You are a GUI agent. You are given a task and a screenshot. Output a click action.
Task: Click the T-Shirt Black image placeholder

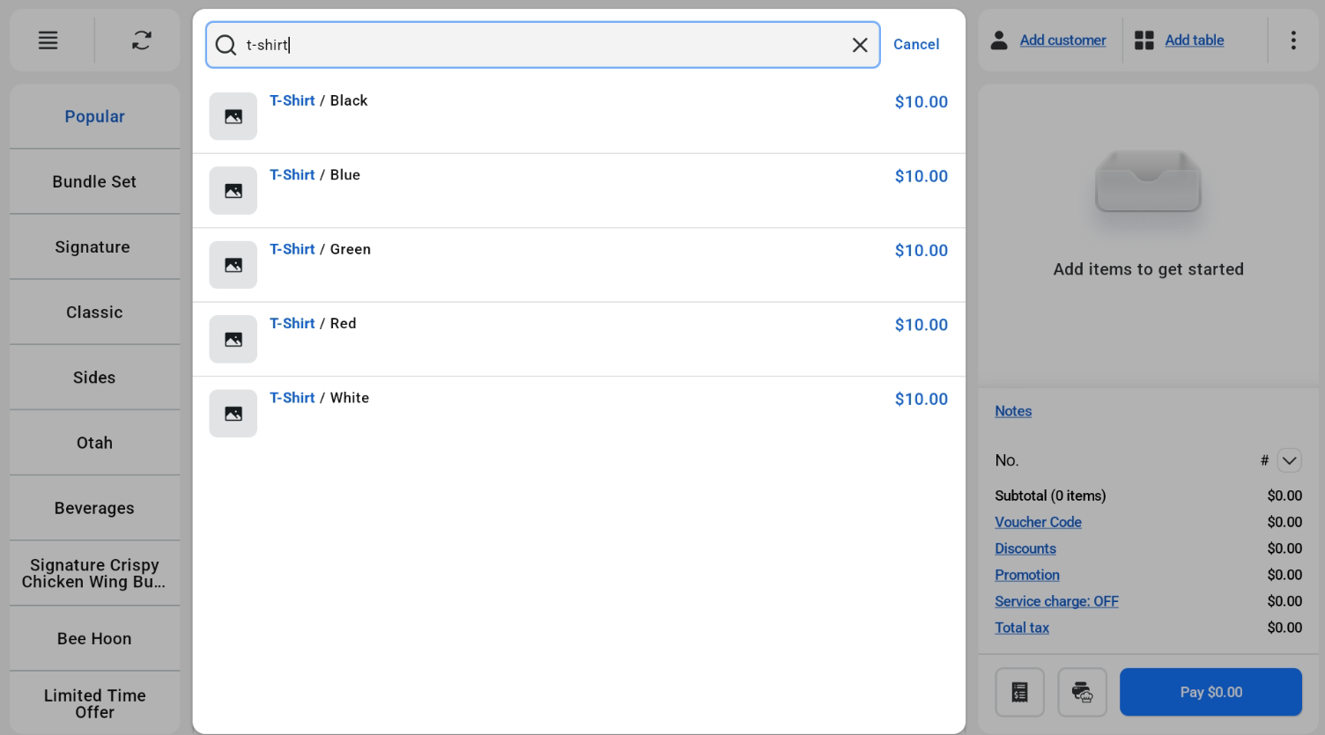click(x=233, y=116)
